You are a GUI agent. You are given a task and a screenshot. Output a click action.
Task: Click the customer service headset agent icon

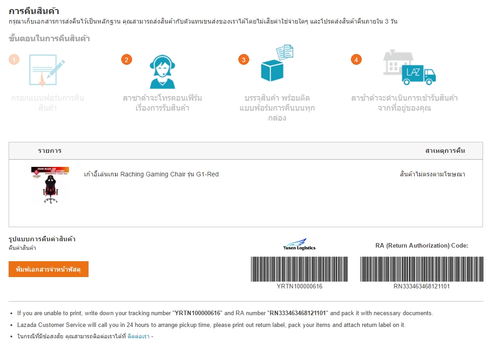pyautogui.click(x=162, y=72)
